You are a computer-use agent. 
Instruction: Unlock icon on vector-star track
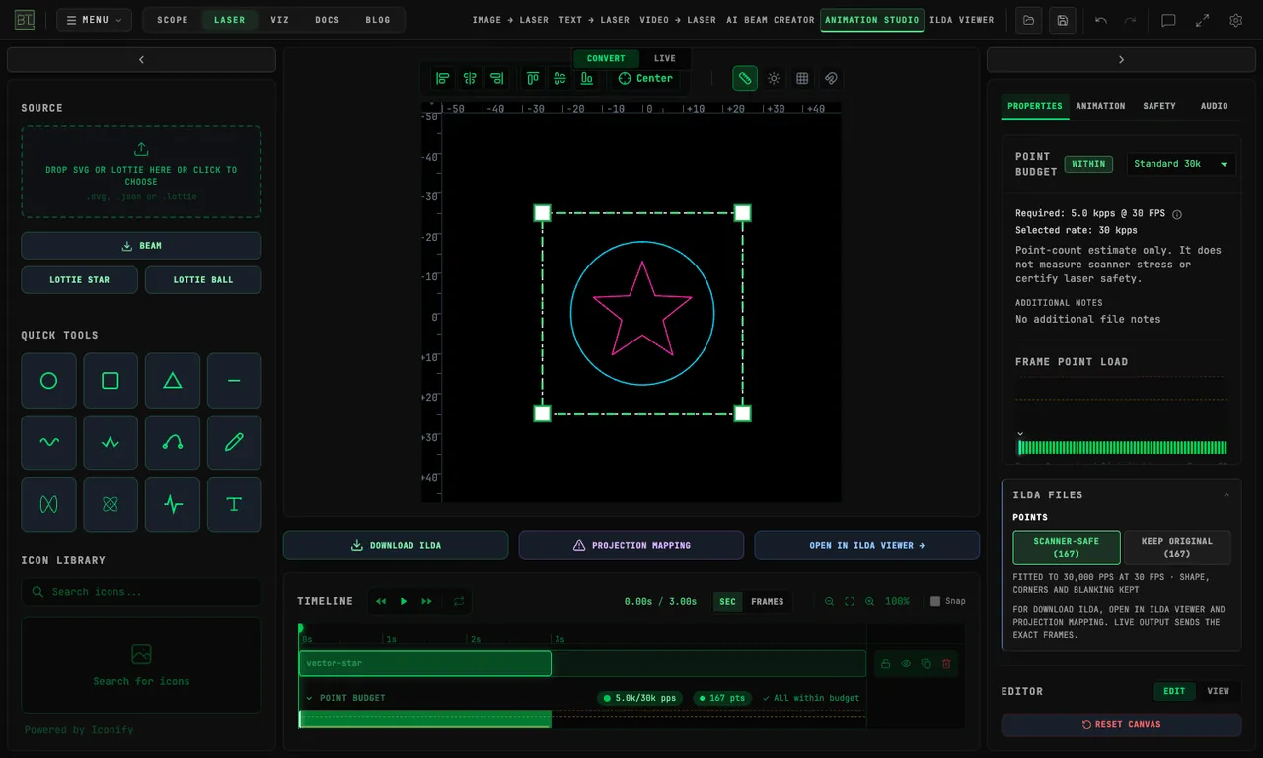[x=885, y=664]
